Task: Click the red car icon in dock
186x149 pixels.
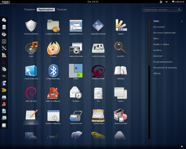Action: point(4,104)
